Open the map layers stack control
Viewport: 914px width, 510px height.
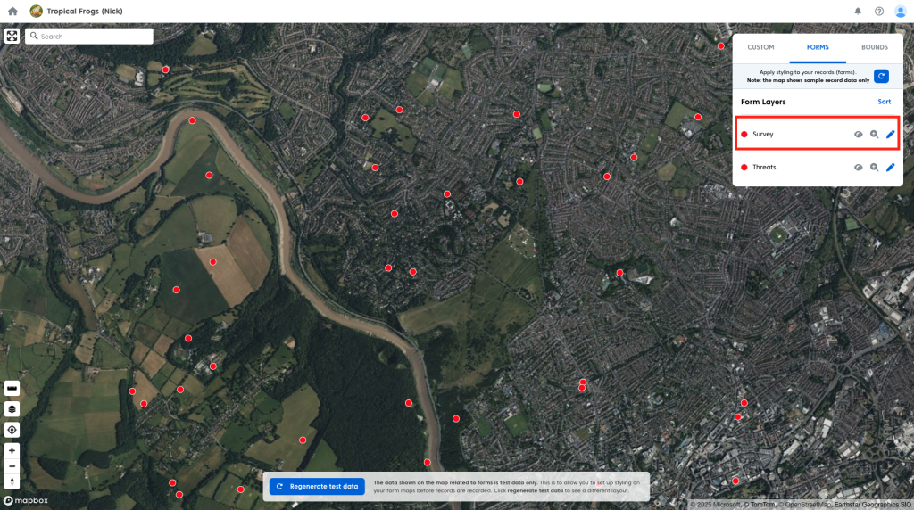12,408
